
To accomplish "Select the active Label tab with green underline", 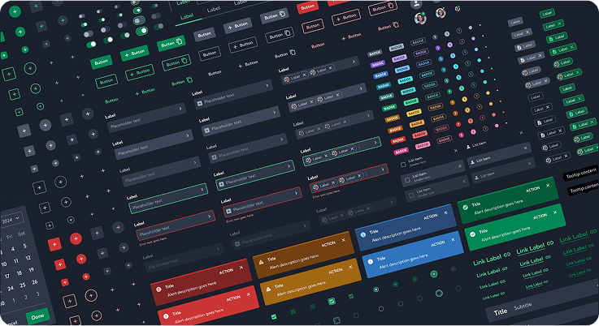I will tap(187, 17).
